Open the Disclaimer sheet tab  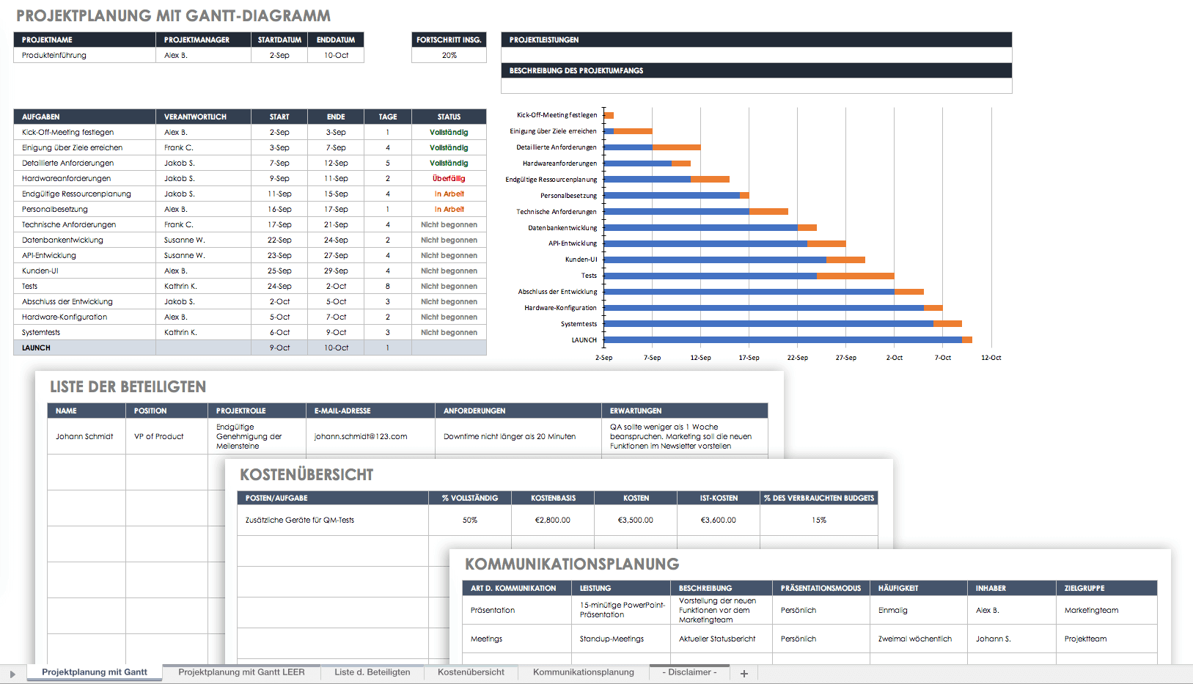coord(689,672)
